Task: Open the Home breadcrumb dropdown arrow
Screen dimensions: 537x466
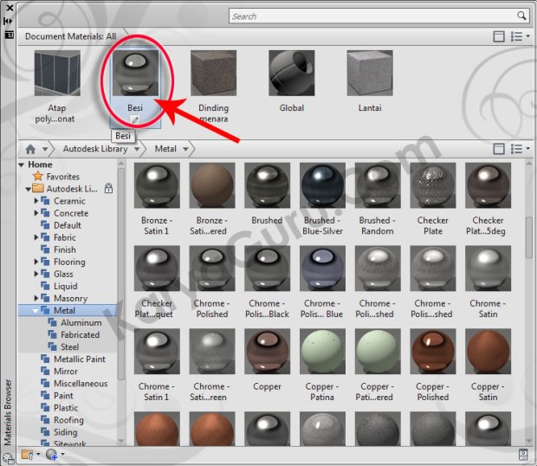Action: click(x=45, y=149)
